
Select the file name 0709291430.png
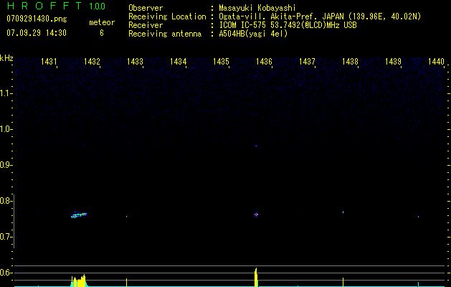pos(37,19)
